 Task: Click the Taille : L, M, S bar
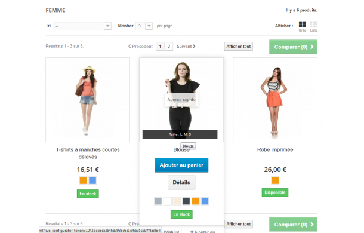pyautogui.click(x=180, y=134)
